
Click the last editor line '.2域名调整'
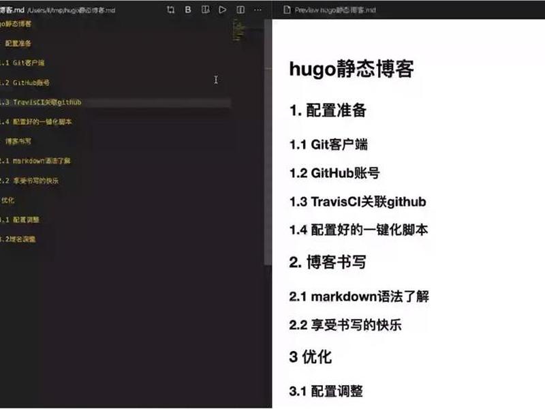(18, 239)
